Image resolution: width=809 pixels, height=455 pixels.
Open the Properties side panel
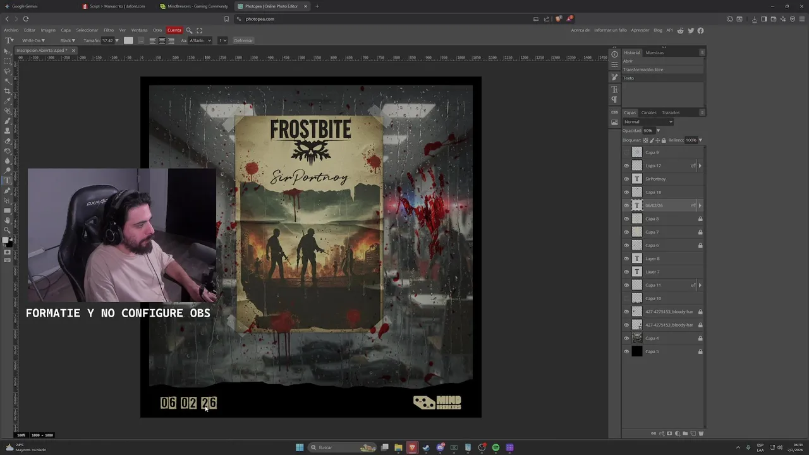(614, 64)
